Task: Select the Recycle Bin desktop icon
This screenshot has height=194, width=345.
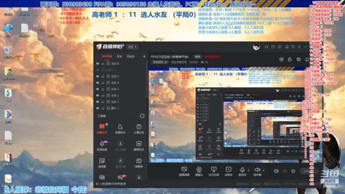Action: pyautogui.click(x=8, y=52)
